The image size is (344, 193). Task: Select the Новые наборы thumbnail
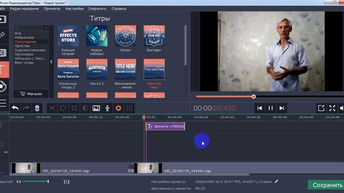click(x=97, y=36)
